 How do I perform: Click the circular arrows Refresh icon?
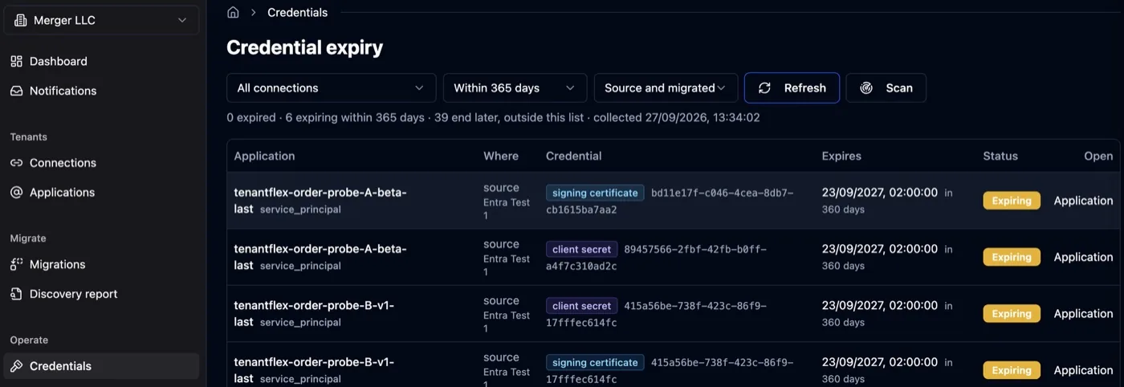coord(765,88)
